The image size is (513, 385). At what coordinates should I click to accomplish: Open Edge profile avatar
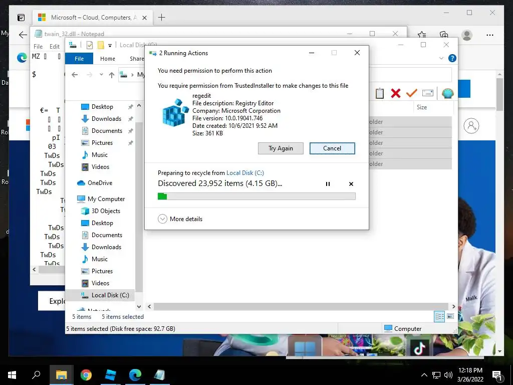[x=467, y=35]
